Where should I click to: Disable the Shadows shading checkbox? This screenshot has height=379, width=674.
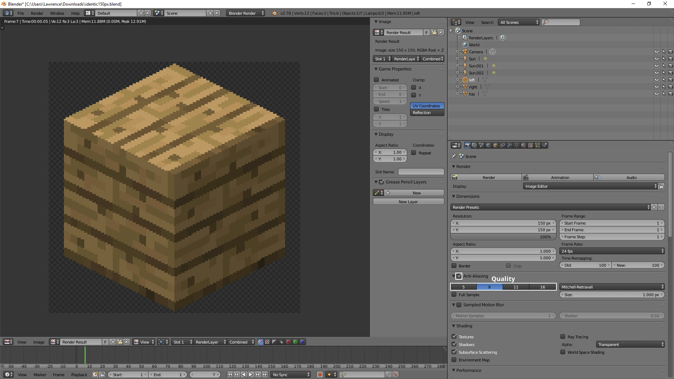click(454, 344)
